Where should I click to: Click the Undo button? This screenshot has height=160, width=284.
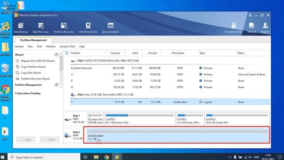tap(50, 140)
